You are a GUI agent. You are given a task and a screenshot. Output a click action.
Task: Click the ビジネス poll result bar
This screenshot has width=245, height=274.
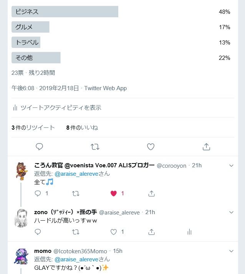(x=65, y=12)
